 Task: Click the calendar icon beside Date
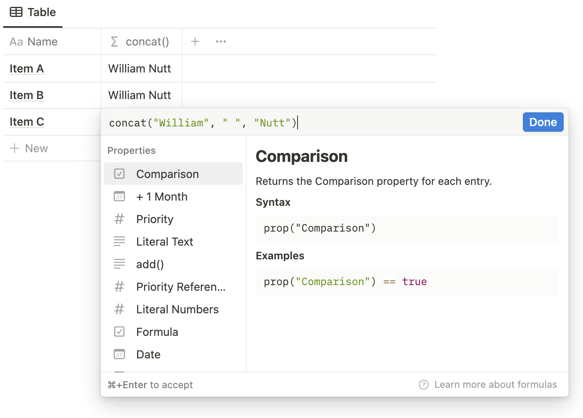coord(119,354)
